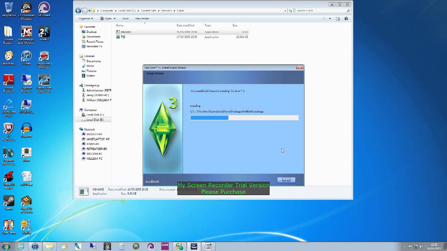Click the Windows Start orb

(x=6, y=246)
